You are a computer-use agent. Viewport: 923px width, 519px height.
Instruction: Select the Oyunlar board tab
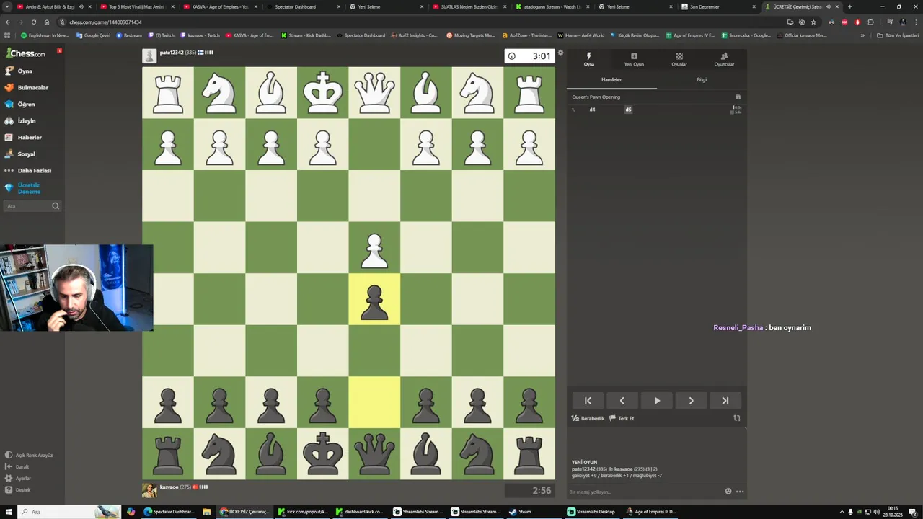tap(679, 59)
